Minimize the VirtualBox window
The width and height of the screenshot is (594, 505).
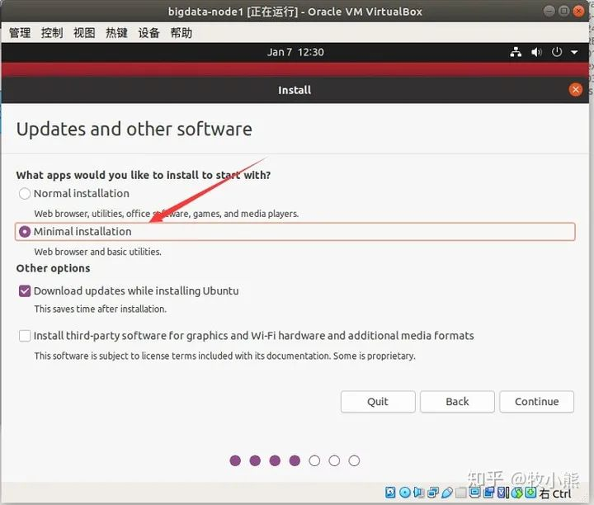pyautogui.click(x=549, y=11)
